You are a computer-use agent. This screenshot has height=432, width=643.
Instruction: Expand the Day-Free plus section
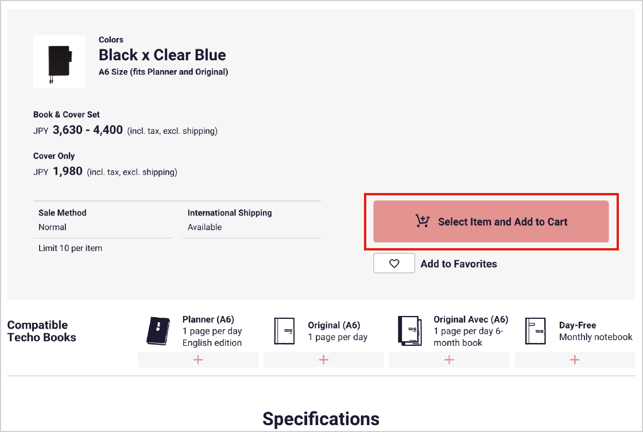[575, 360]
